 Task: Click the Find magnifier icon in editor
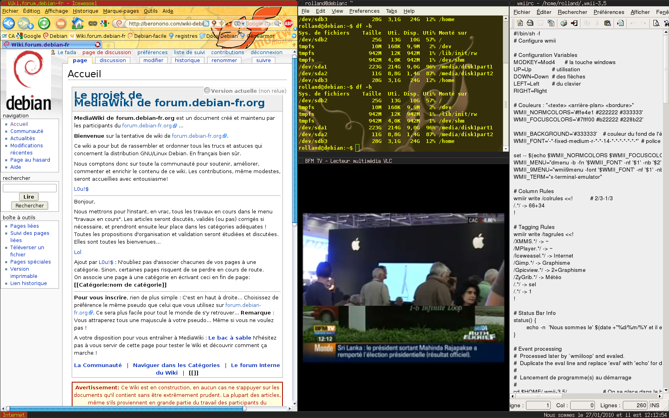(656, 23)
